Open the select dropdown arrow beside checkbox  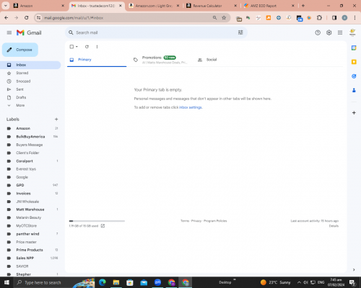click(x=77, y=47)
